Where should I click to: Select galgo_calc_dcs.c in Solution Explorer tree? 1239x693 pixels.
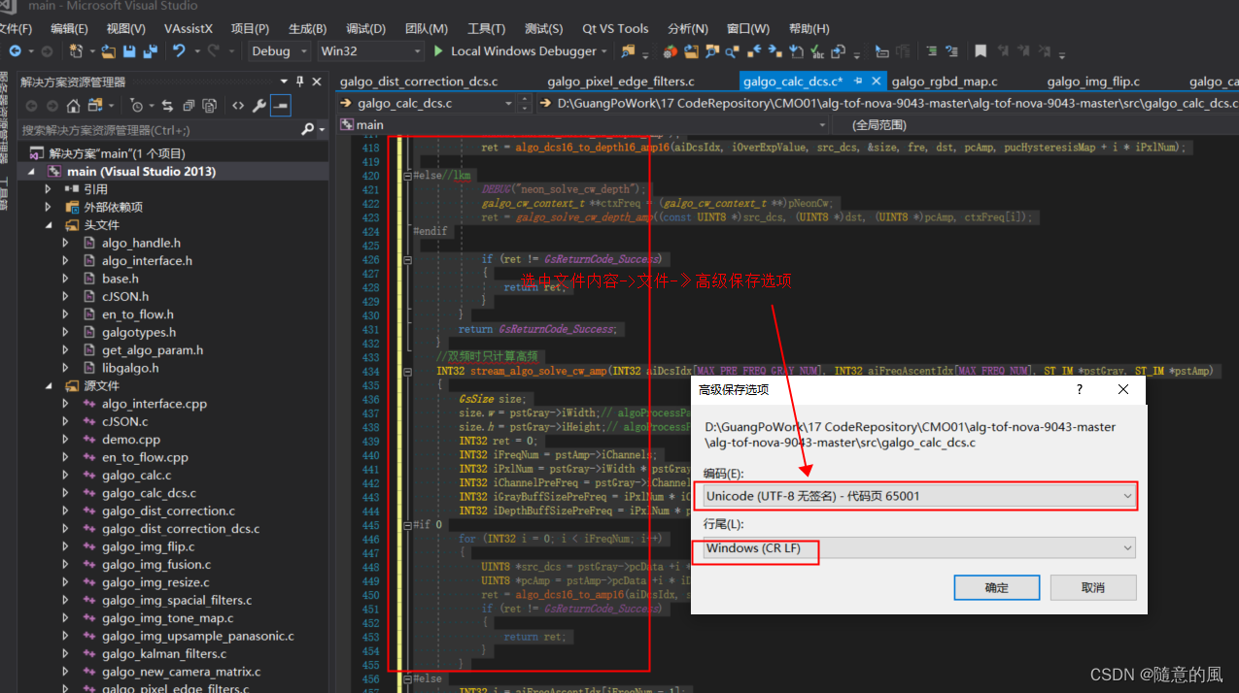pyautogui.click(x=149, y=493)
